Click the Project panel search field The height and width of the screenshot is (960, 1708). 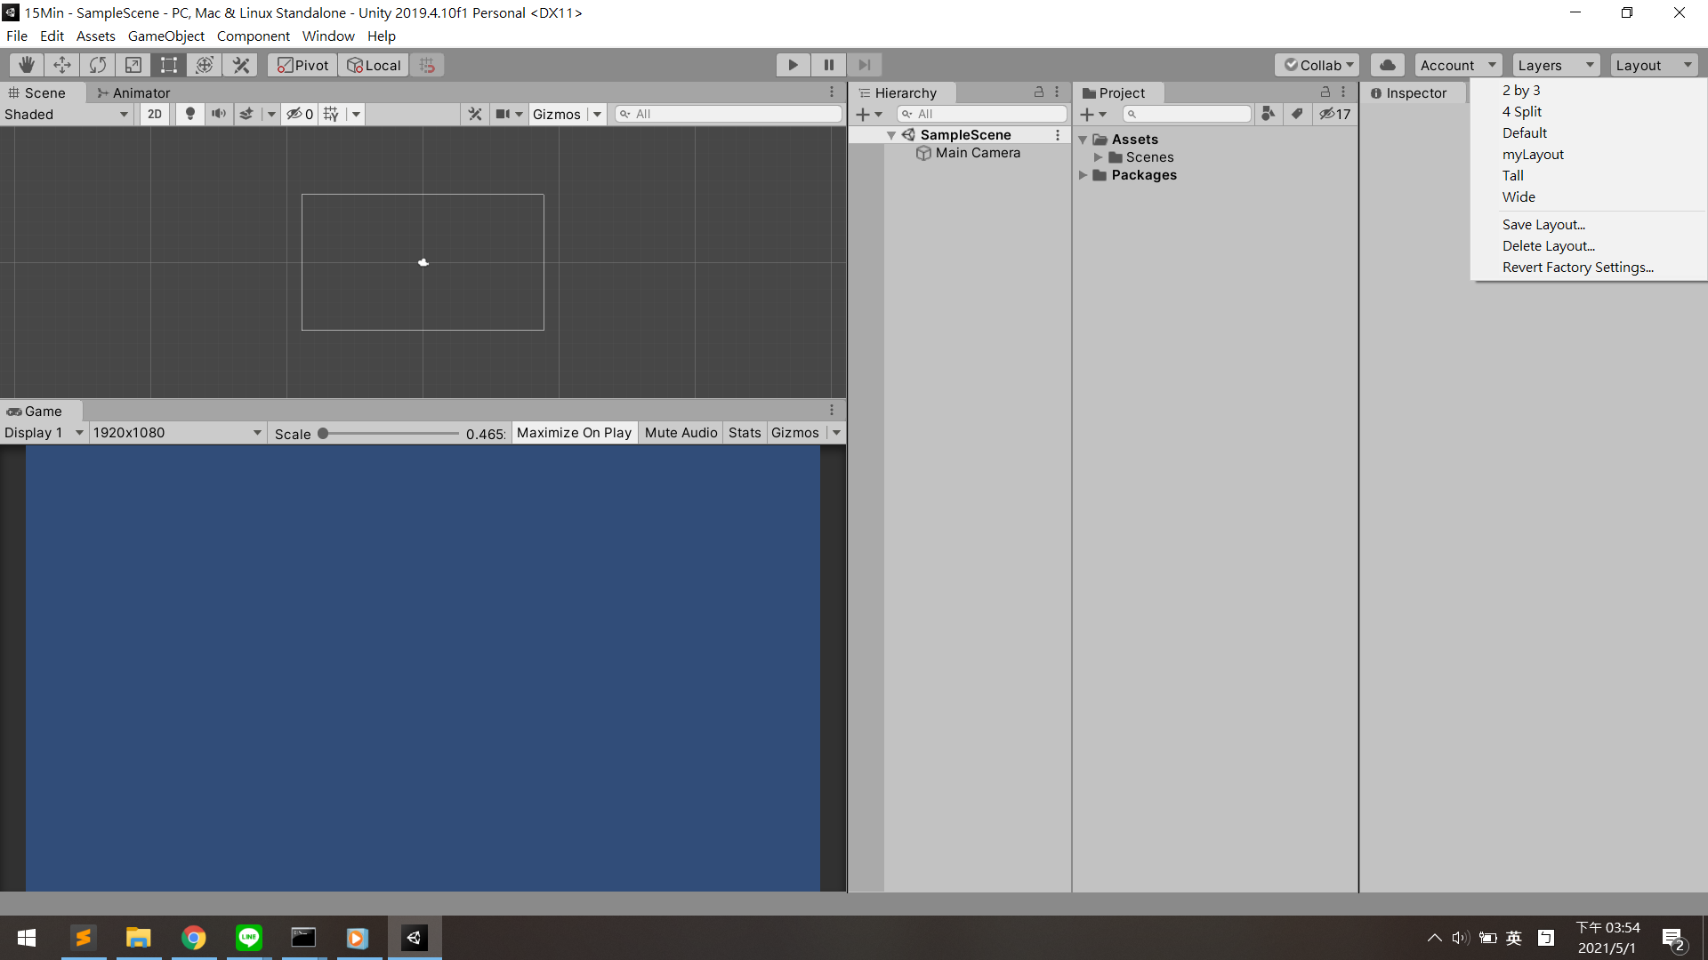(1188, 114)
